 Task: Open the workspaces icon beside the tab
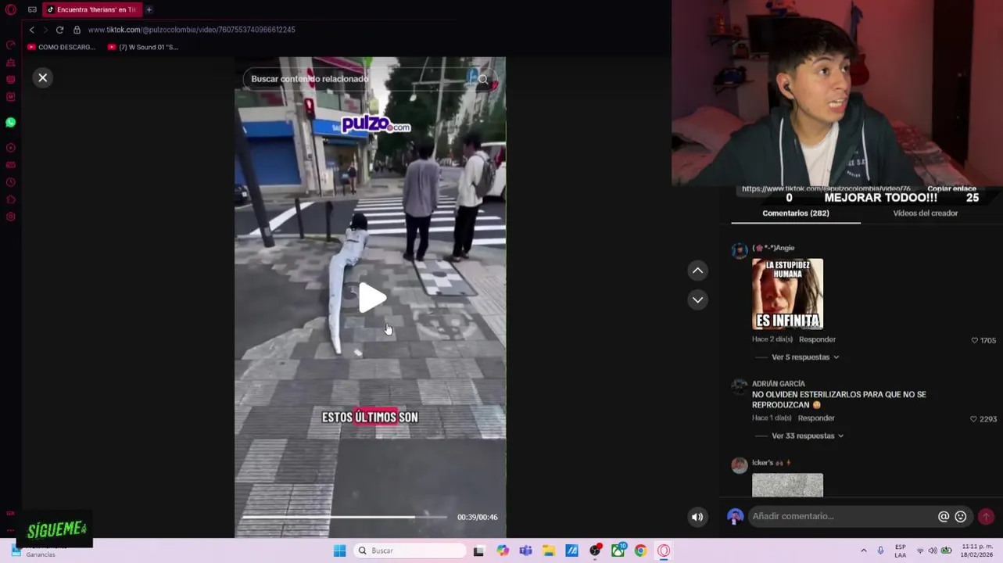[32, 9]
